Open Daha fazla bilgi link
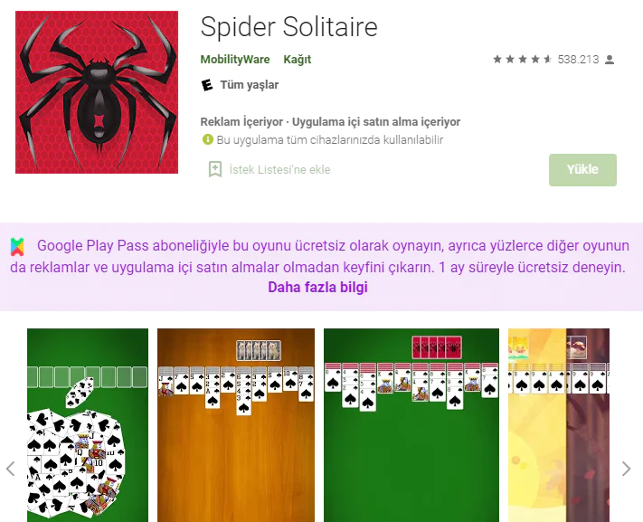Viewport: 643px width, 522px height. [317, 288]
